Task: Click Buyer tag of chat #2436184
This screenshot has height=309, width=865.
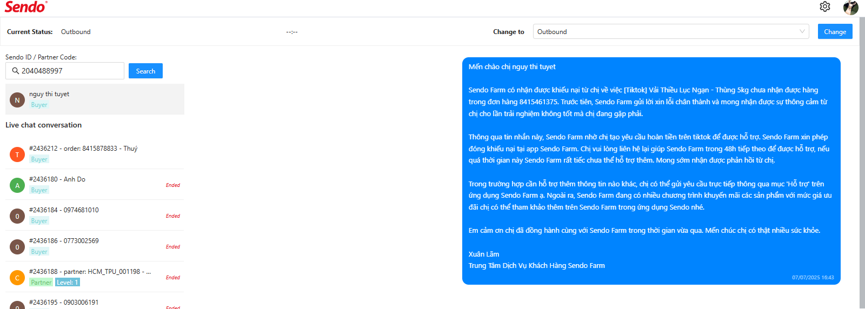Action: point(39,221)
